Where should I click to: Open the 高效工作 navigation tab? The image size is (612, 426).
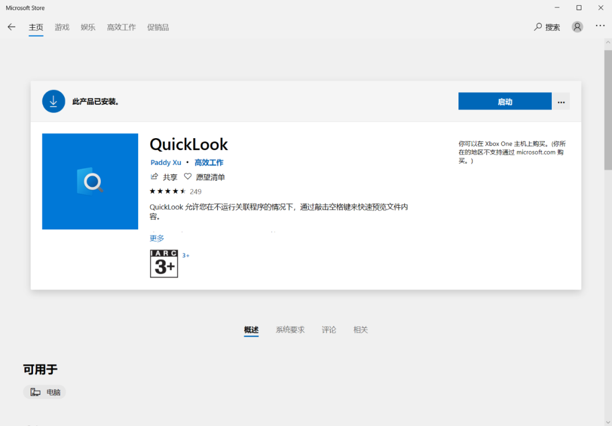121,27
